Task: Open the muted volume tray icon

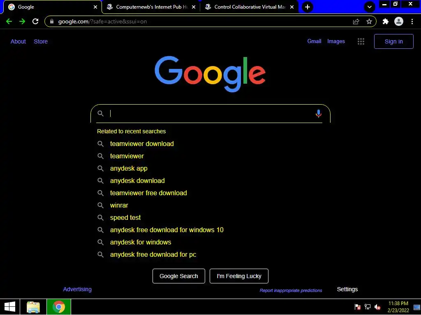Action: [377, 307]
